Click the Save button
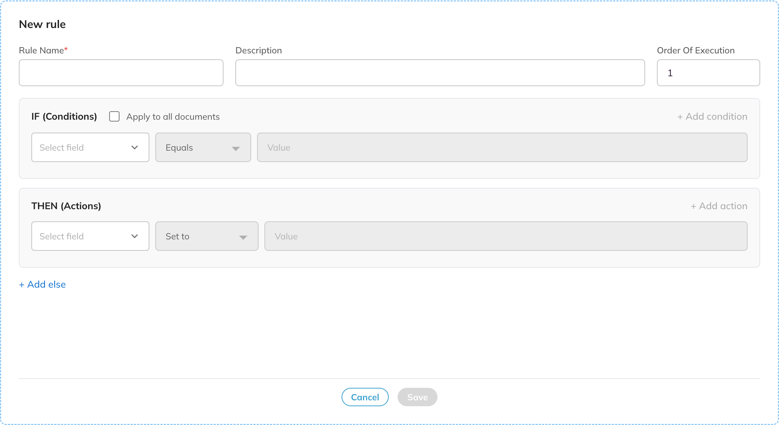The width and height of the screenshot is (779, 425). 418,397
